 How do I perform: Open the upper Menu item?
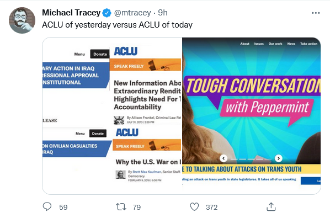(x=79, y=54)
